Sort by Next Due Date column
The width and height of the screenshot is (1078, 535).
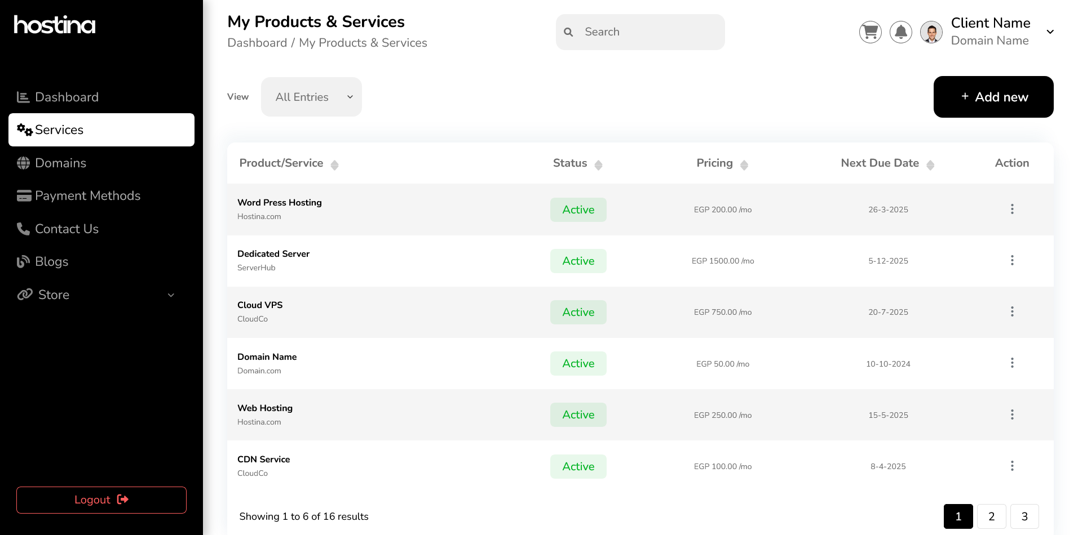[930, 164]
